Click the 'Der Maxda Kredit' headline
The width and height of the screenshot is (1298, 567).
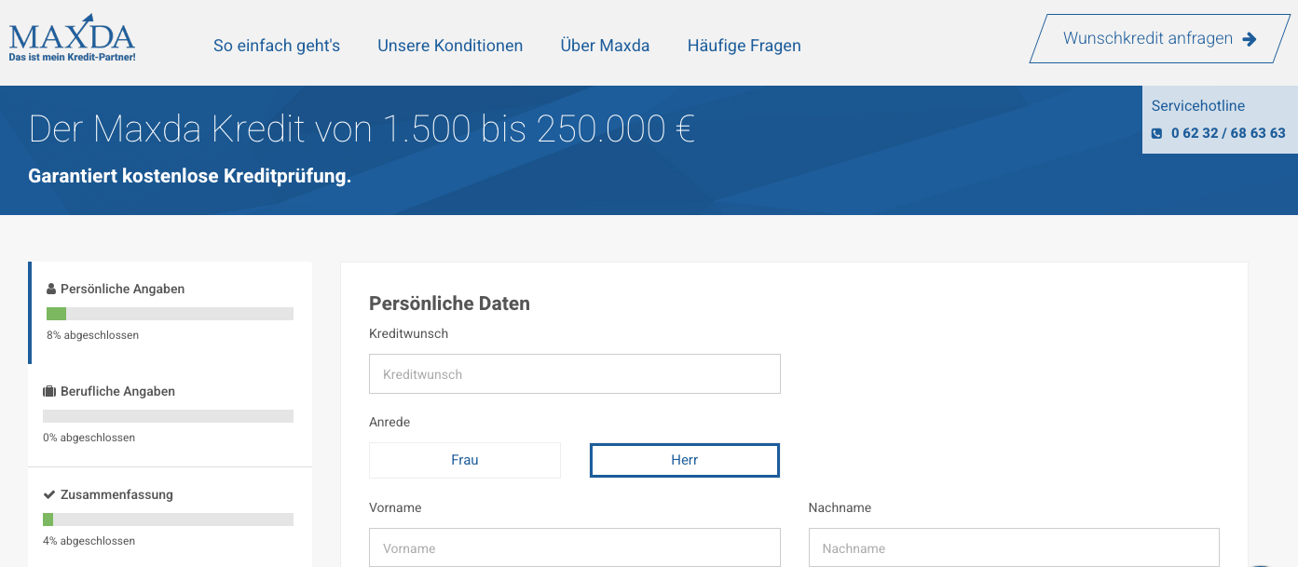pos(362,129)
